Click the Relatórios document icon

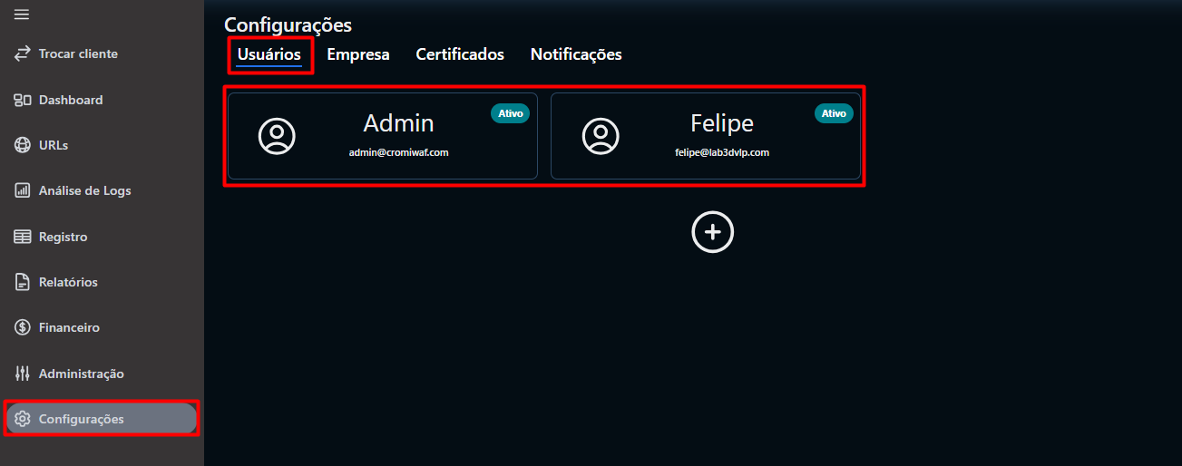[x=23, y=282]
